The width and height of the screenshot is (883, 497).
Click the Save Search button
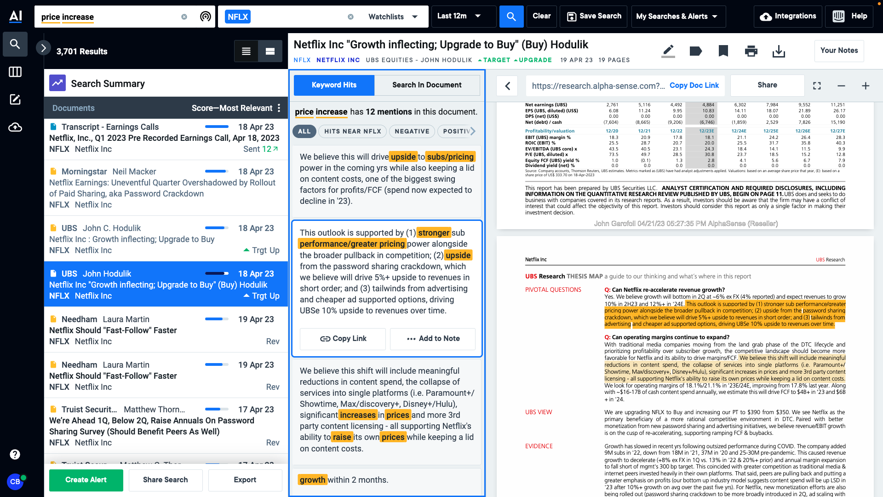593,16
